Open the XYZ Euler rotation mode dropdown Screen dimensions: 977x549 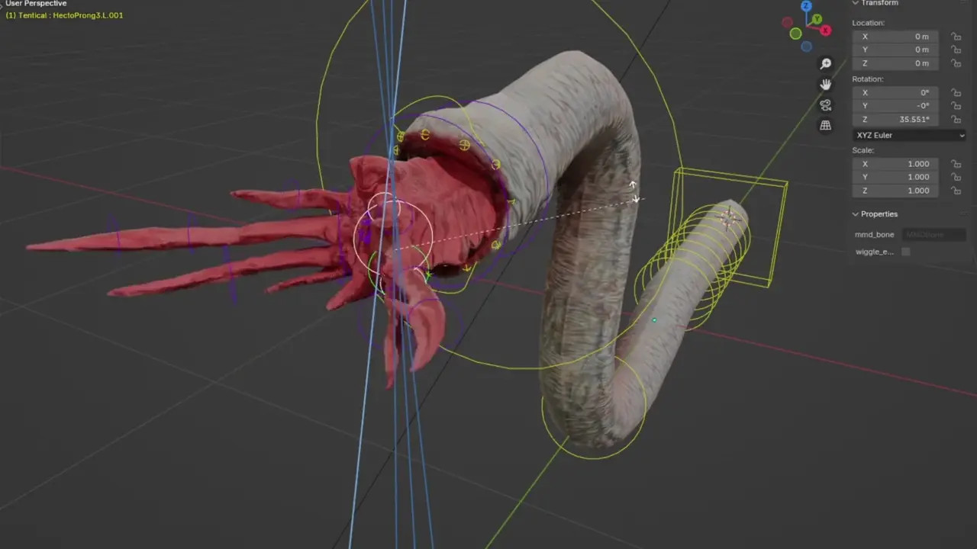[x=909, y=135]
